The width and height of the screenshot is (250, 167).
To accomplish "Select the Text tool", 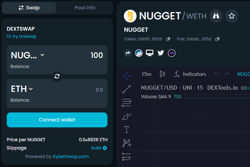I will [x=126, y=130].
